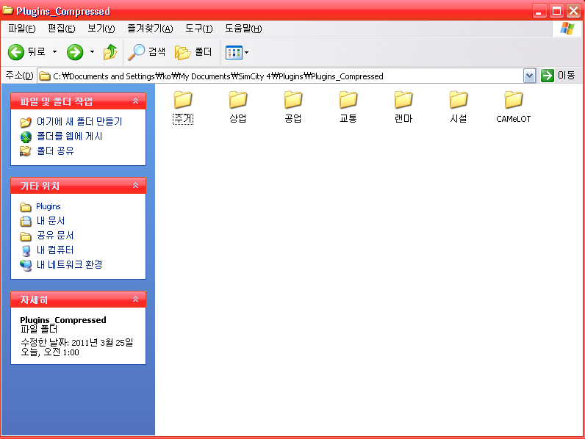Image resolution: width=585 pixels, height=439 pixels.
Task: Select the CAMeLOT folder name label
Action: pyautogui.click(x=514, y=119)
